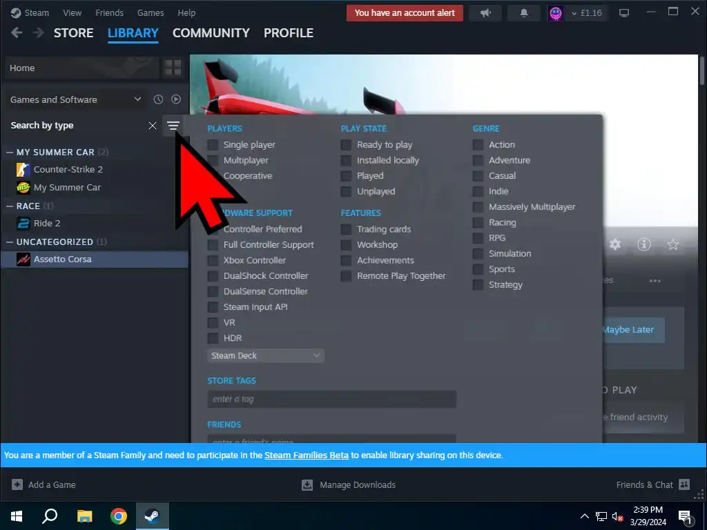Click the Maybe Later button
The height and width of the screenshot is (530, 707).
tap(633, 330)
